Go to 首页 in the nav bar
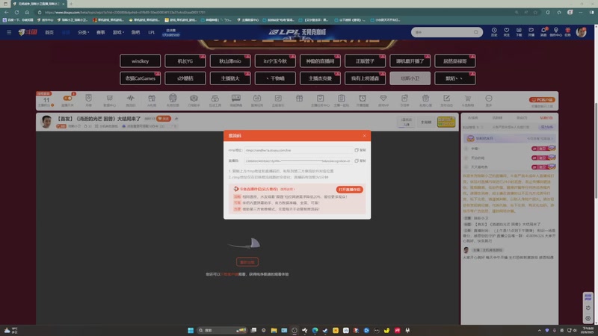Viewport: 598px width, 336px height. pos(49,32)
